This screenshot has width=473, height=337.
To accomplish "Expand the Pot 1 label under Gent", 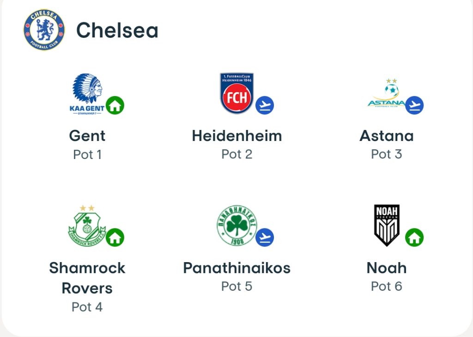I will pyautogui.click(x=87, y=154).
